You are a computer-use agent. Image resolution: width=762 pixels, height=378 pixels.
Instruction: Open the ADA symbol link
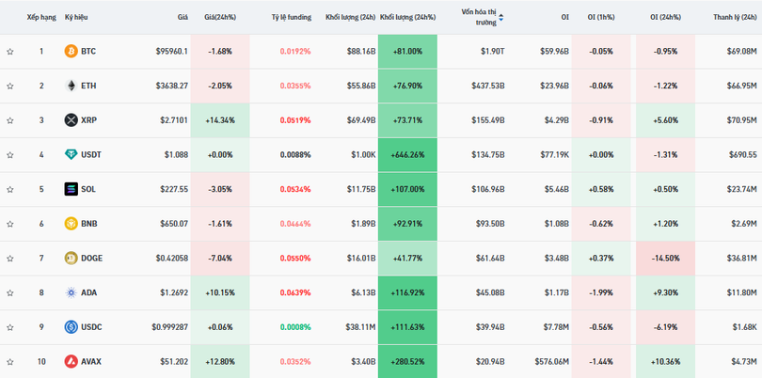tap(89, 292)
